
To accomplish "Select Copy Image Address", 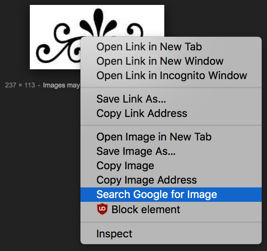I will [x=147, y=180].
